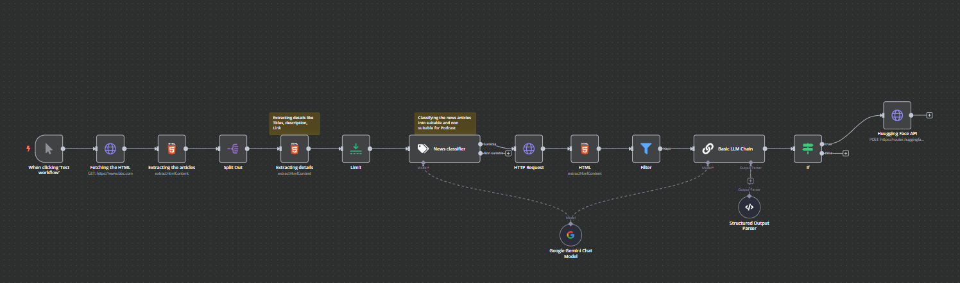Select the Huugging Face API node

tap(897, 115)
